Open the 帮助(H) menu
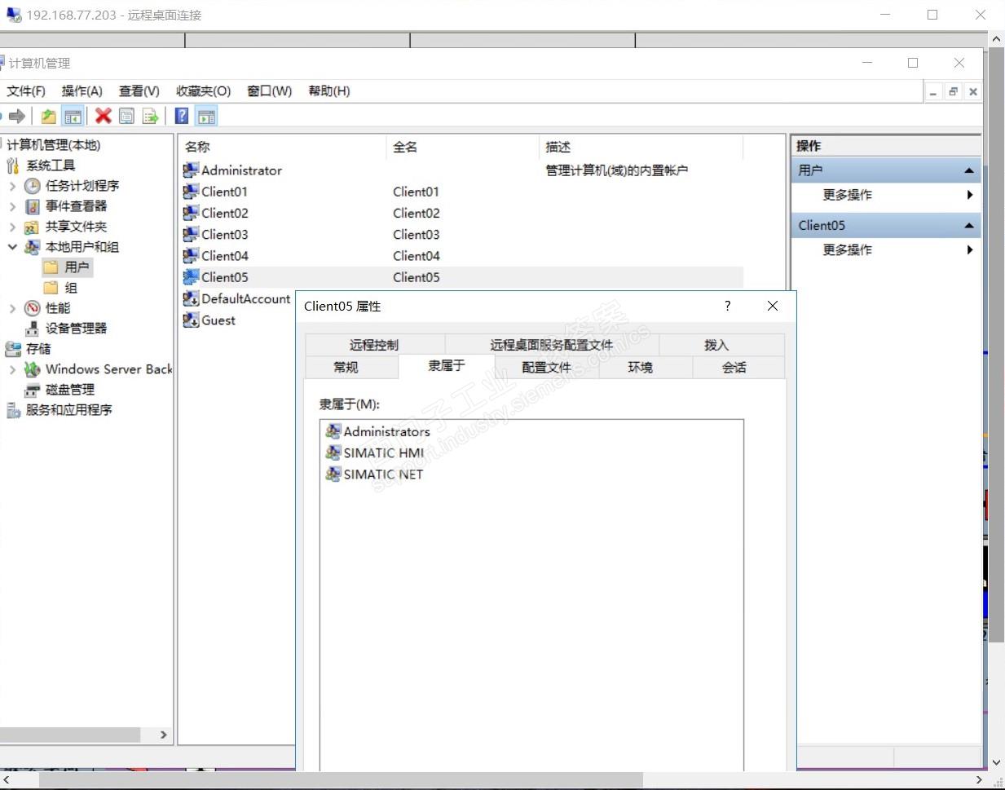The width and height of the screenshot is (1005, 790). (329, 91)
